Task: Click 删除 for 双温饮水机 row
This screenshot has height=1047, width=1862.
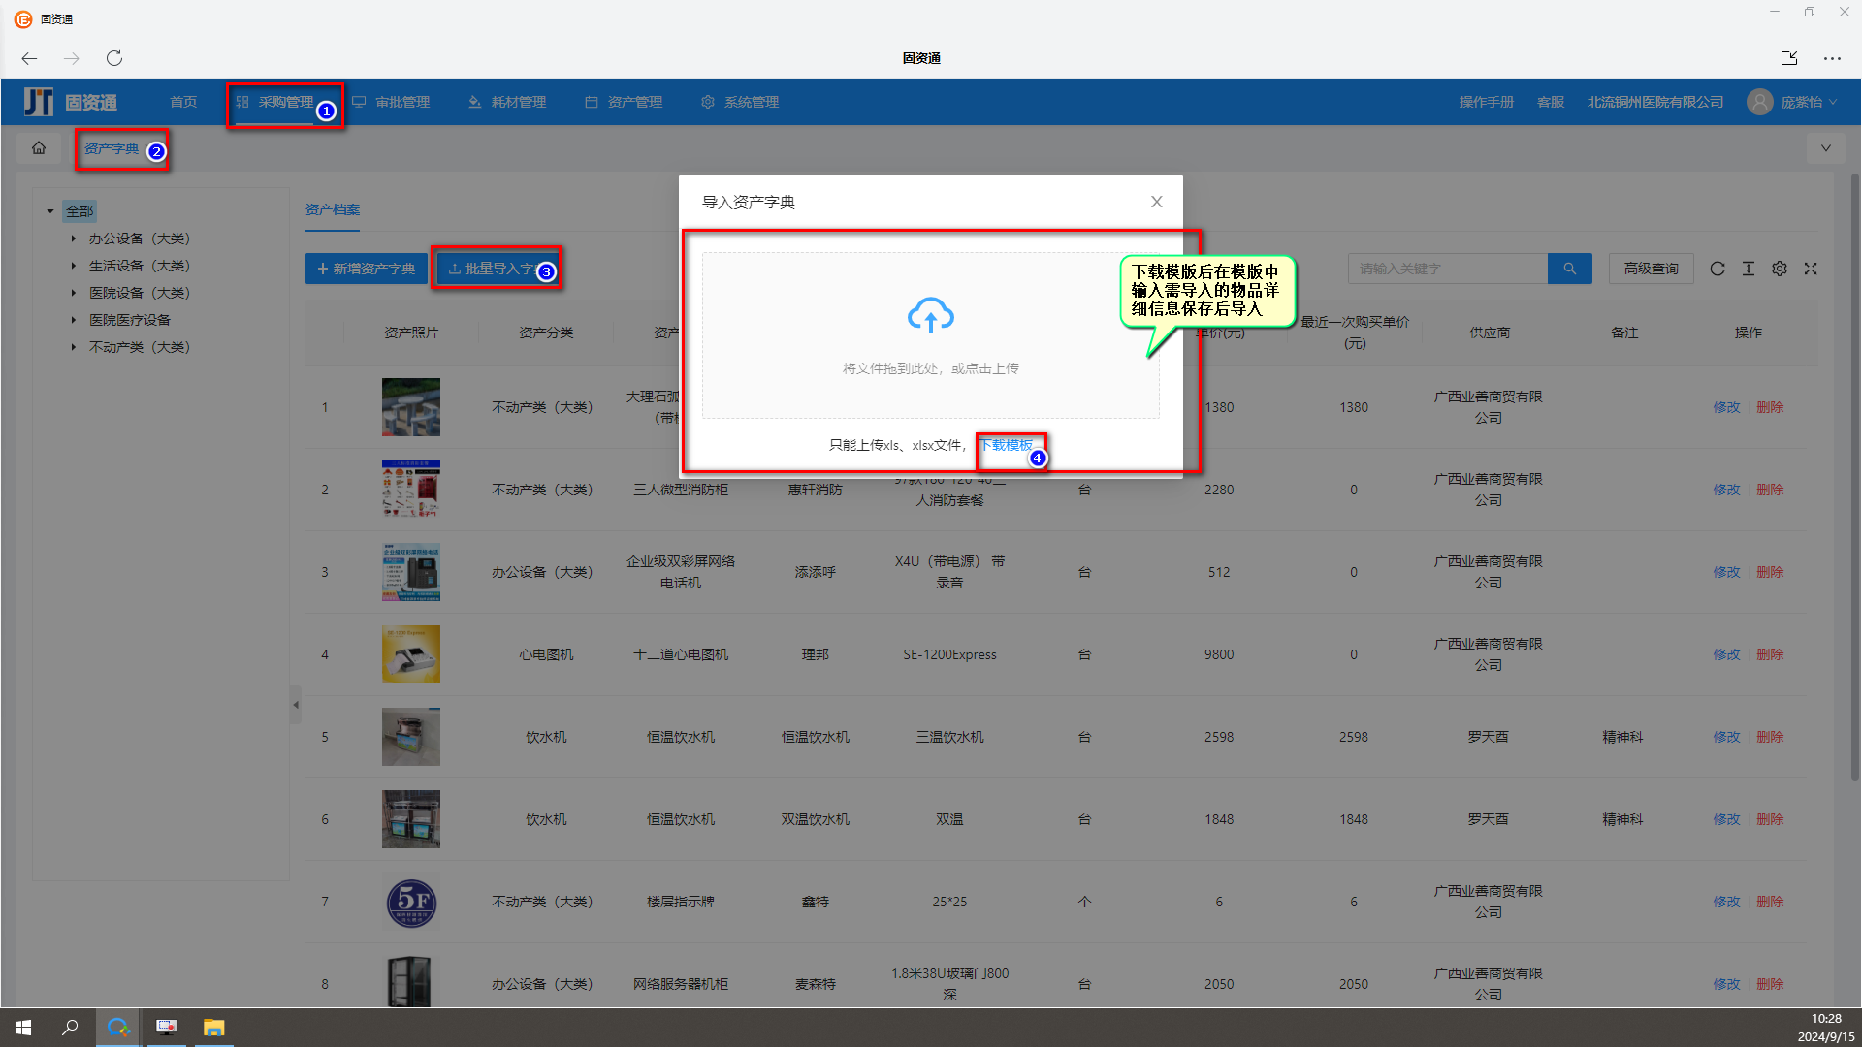Action: pyautogui.click(x=1770, y=819)
